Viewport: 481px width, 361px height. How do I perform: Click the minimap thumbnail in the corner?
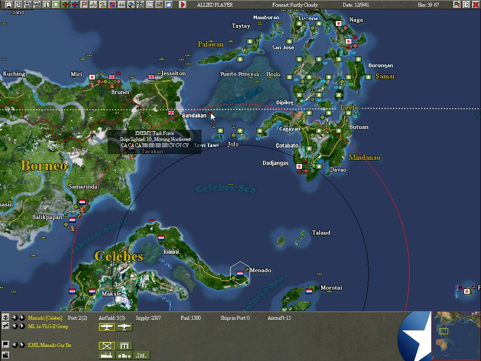[x=456, y=336]
